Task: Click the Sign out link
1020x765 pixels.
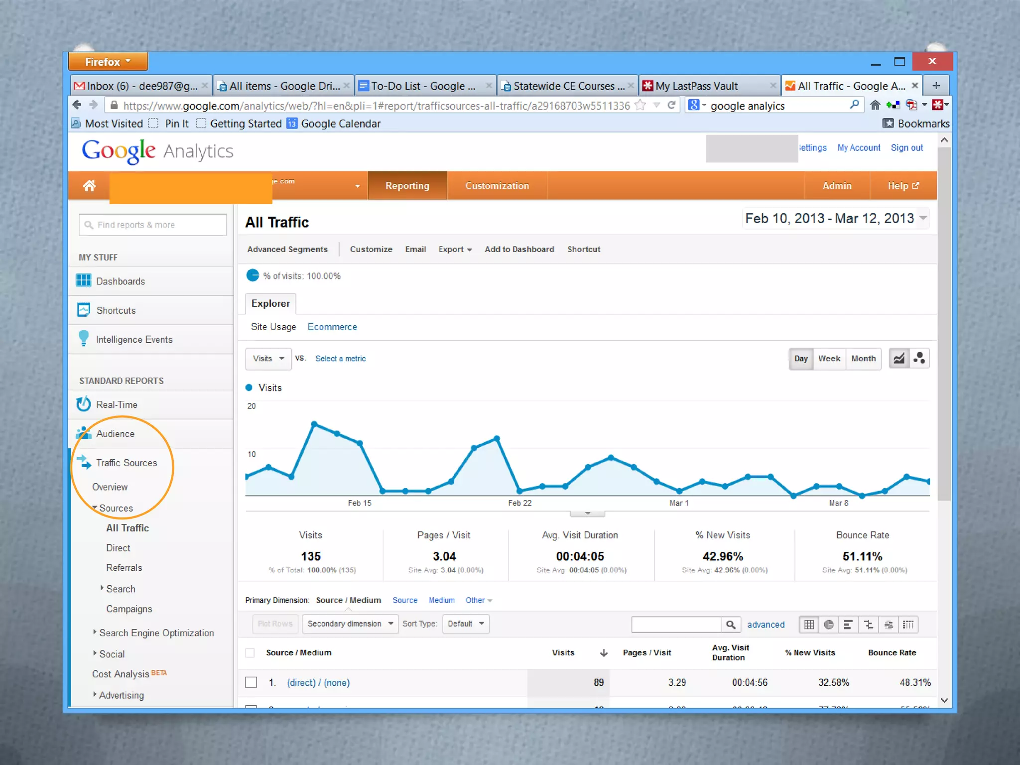Action: click(x=907, y=148)
